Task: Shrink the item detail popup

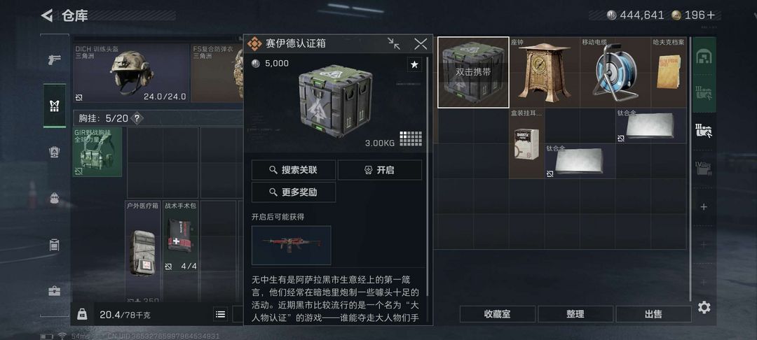Action: tap(394, 44)
